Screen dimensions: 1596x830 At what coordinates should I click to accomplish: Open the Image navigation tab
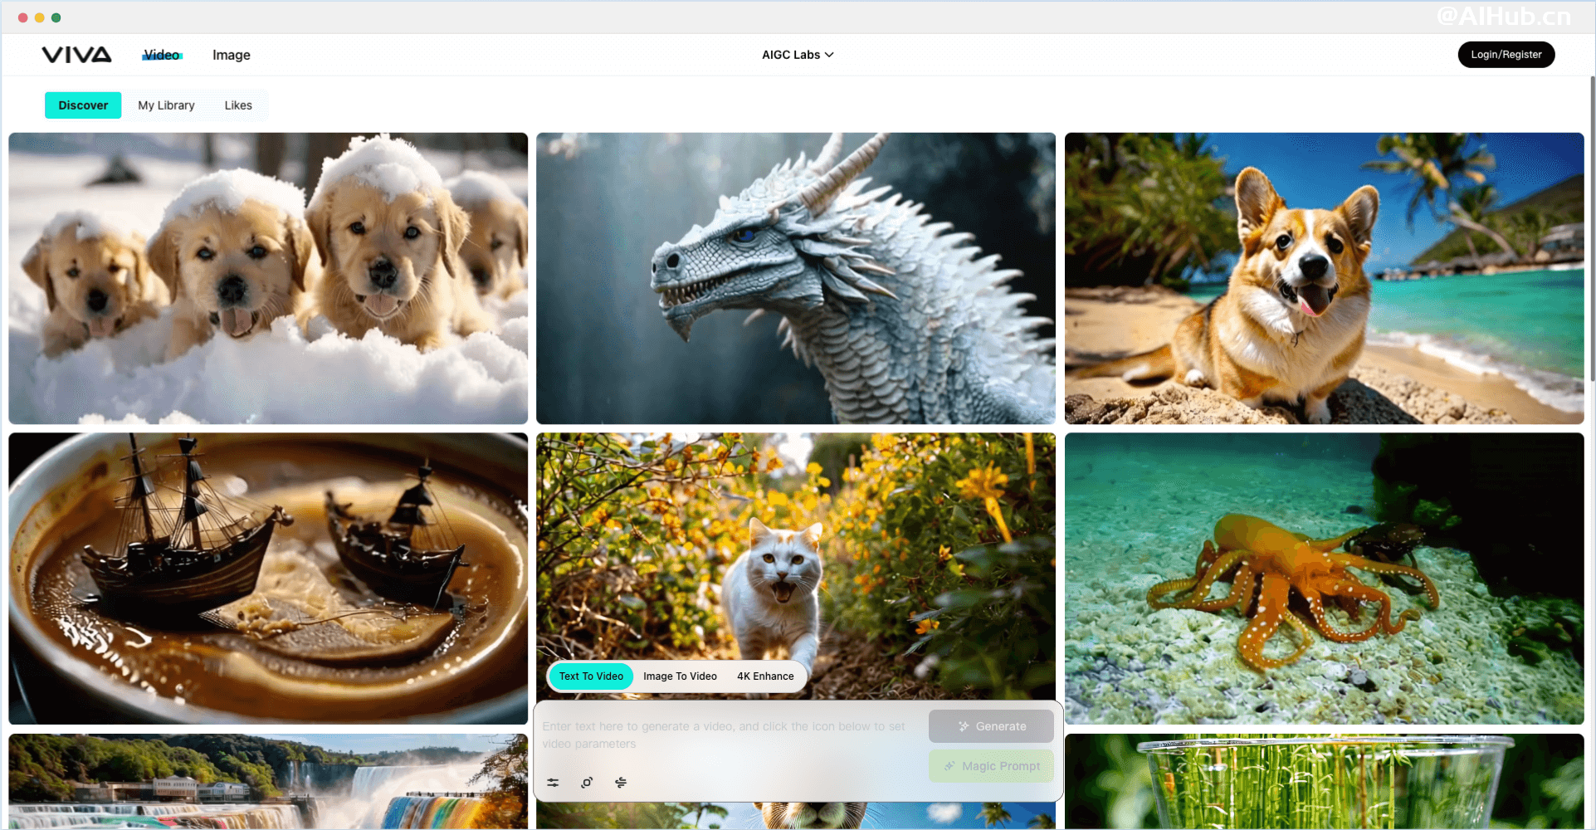coord(231,55)
